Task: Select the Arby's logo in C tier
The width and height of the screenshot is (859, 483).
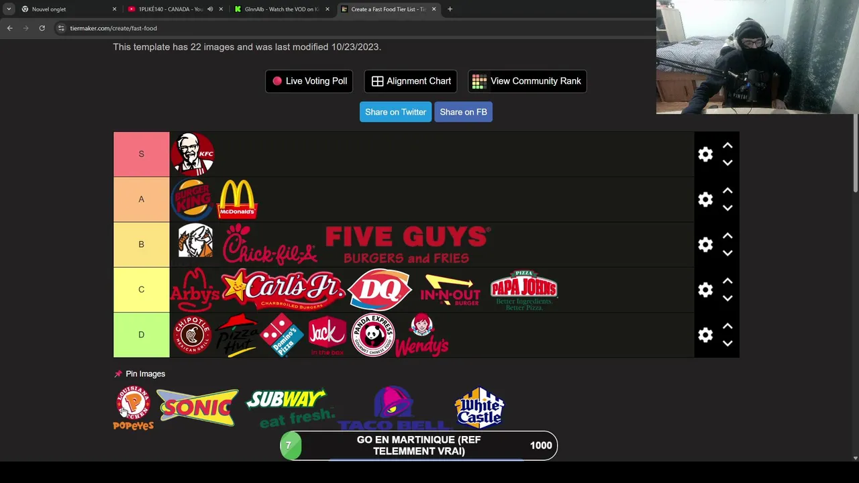Action: click(x=195, y=290)
